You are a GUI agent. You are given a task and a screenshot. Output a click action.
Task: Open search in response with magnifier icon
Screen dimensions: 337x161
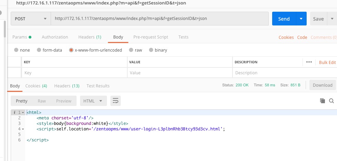(x=331, y=101)
